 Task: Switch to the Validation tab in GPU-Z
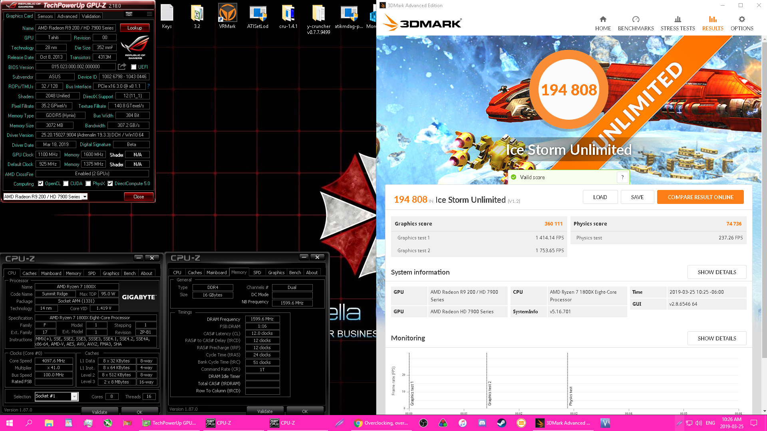(91, 16)
